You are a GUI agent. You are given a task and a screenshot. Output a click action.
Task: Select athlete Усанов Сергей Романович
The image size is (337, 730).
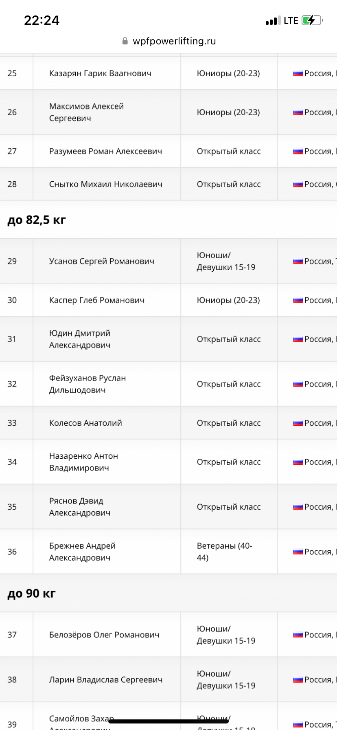102,261
